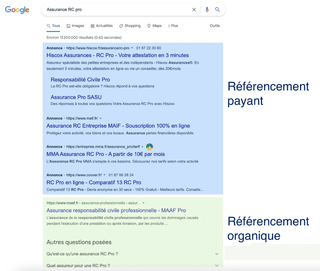Click the MMA round logo icon

pyautogui.click(x=150, y=147)
